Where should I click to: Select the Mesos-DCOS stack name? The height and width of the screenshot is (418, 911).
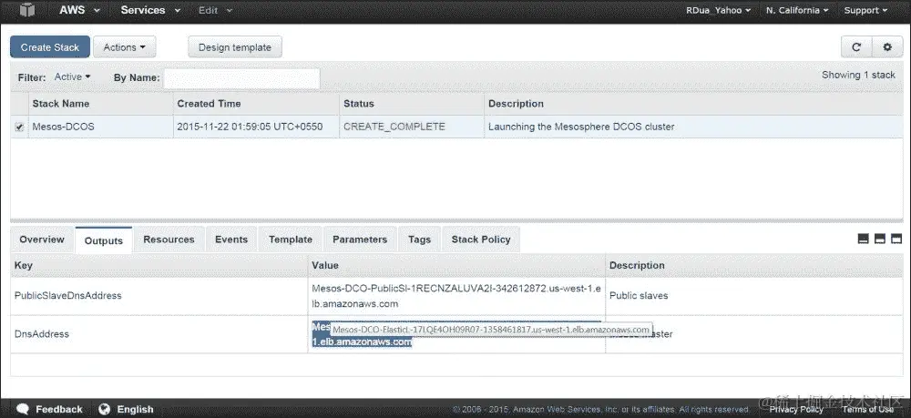(x=64, y=127)
